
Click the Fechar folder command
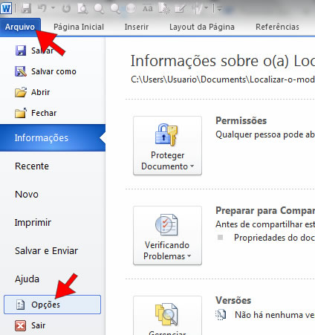pos(36,113)
